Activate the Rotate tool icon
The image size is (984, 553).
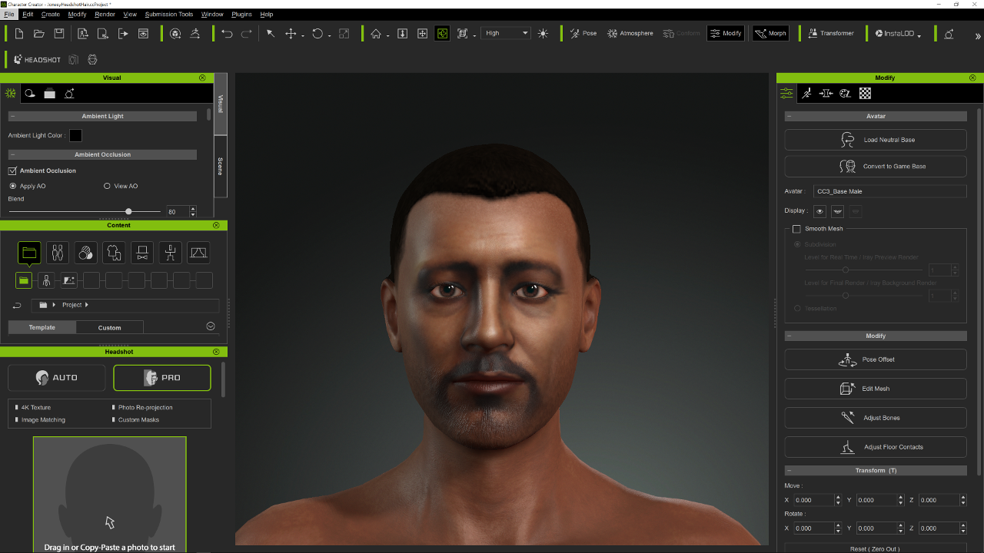tap(317, 33)
